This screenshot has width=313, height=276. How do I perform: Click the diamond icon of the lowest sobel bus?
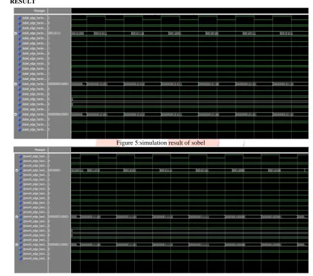[x=19, y=114]
